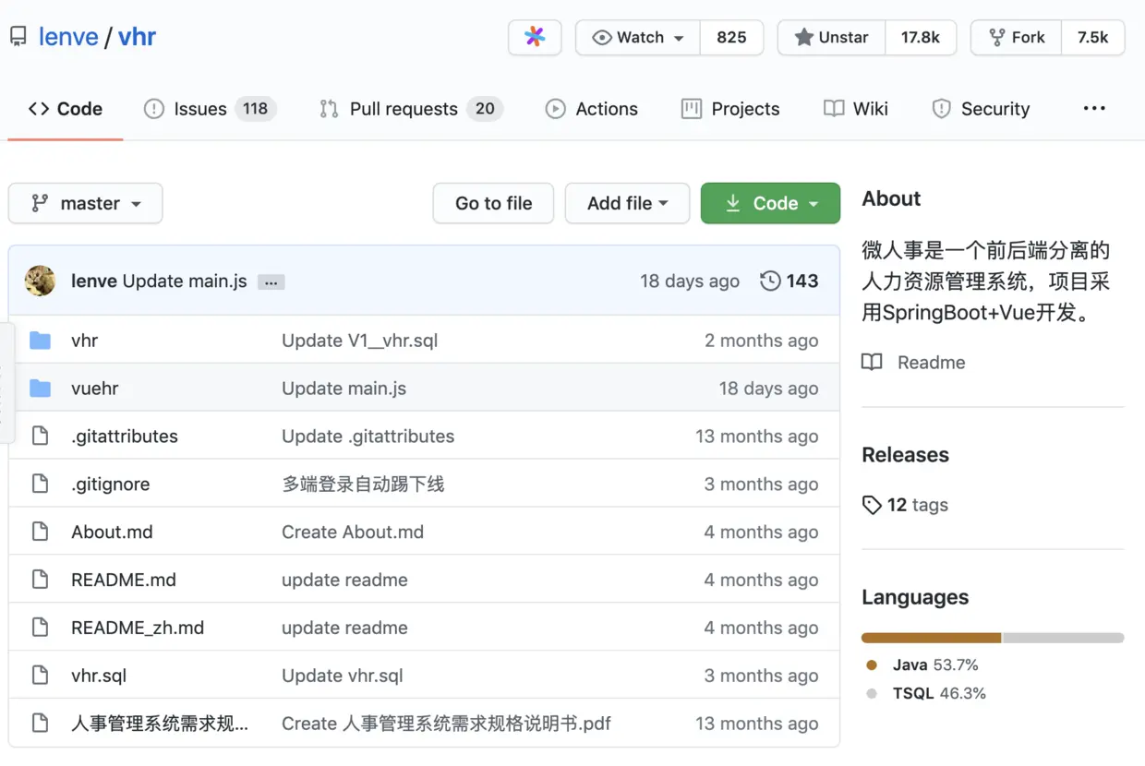Click the .gitattributes file icon

click(x=40, y=437)
